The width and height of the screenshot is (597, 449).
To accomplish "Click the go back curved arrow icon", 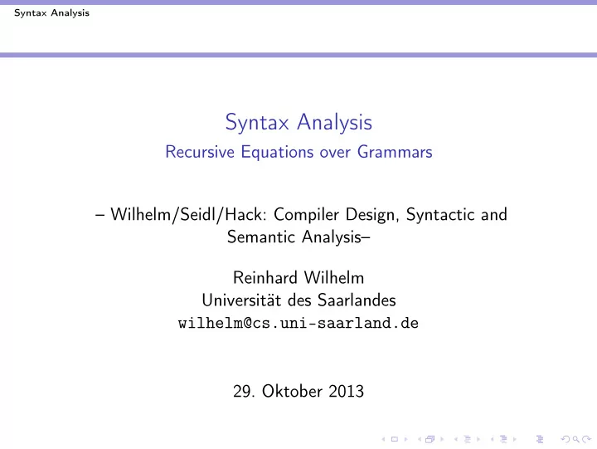I will tap(565, 439).
